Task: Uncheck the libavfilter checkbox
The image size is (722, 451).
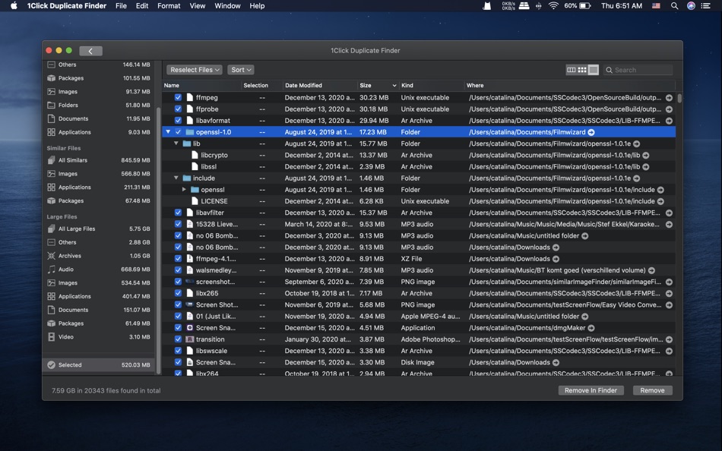Action: [178, 213]
